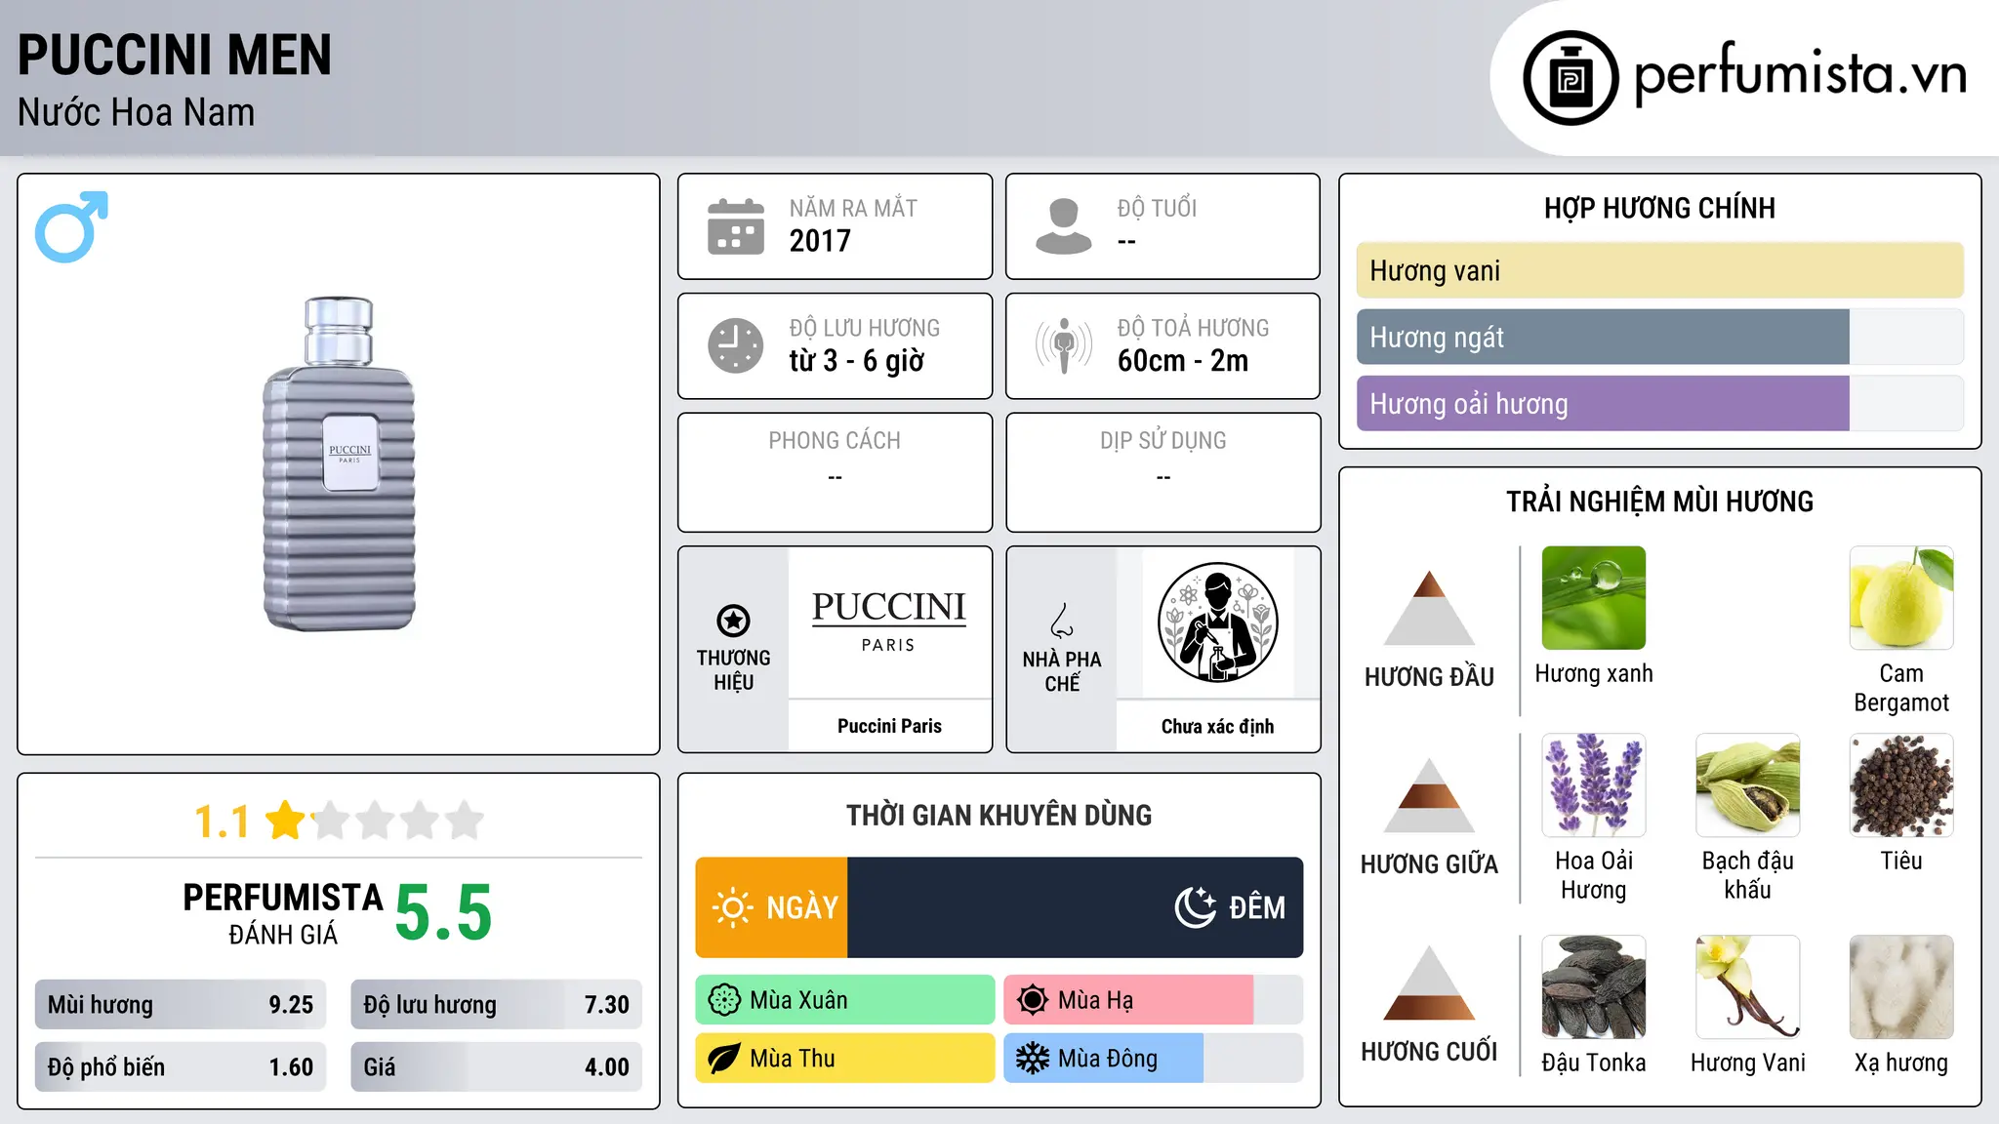This screenshot has width=1999, height=1124.
Task: Click the sillage icon beside Độ toả hương
Action: coord(1064,345)
